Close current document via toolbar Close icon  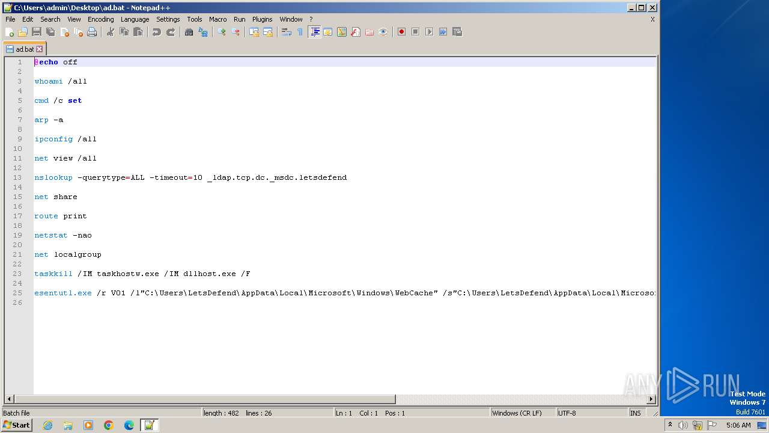(x=64, y=32)
